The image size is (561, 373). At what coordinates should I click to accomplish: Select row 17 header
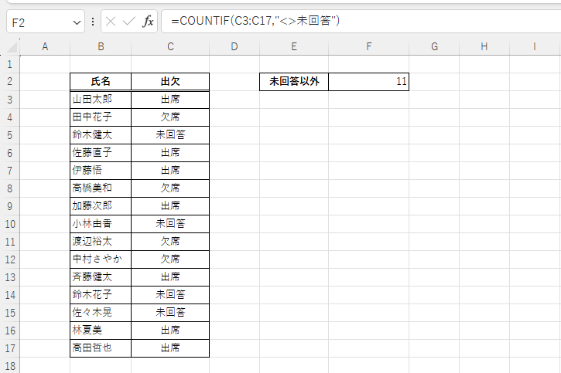point(9,348)
